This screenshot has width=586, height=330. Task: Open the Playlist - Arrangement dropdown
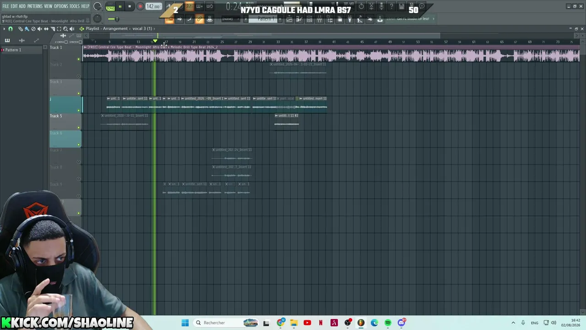[x=107, y=28]
